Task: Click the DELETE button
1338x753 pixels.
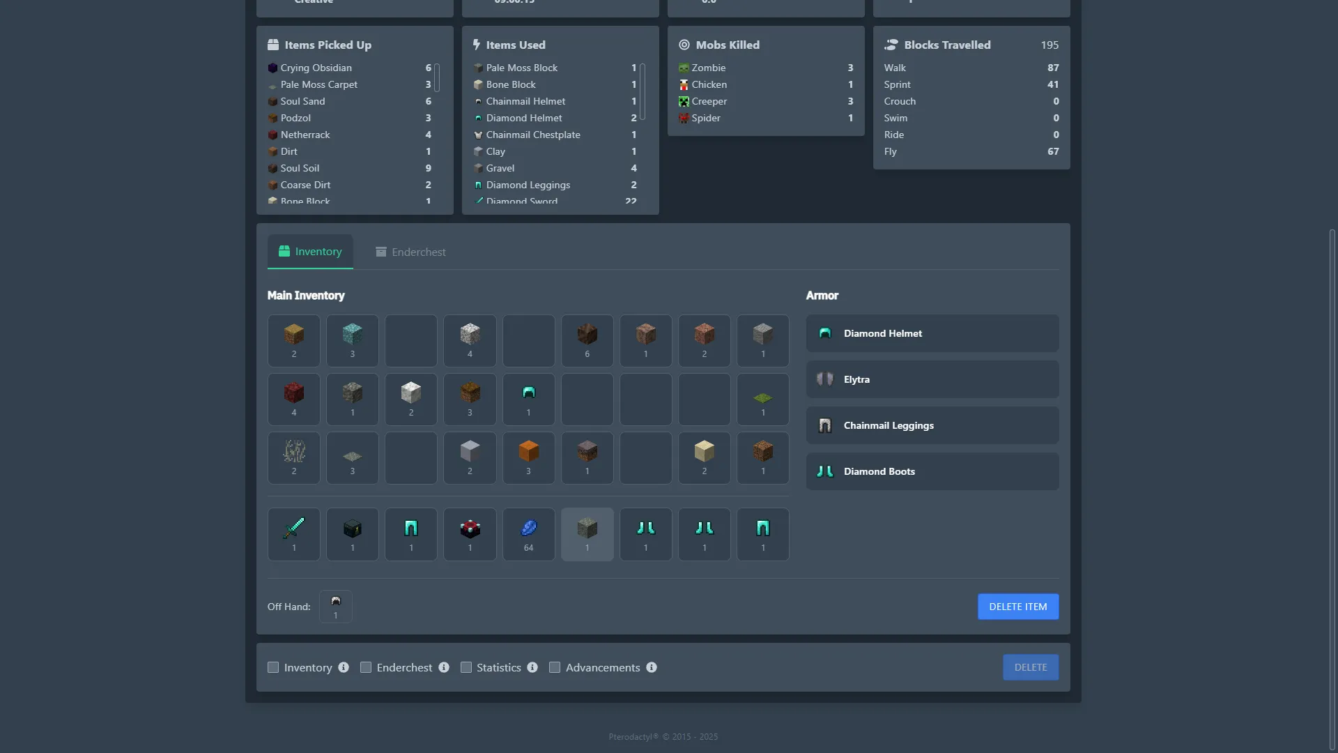Action: click(x=1030, y=667)
